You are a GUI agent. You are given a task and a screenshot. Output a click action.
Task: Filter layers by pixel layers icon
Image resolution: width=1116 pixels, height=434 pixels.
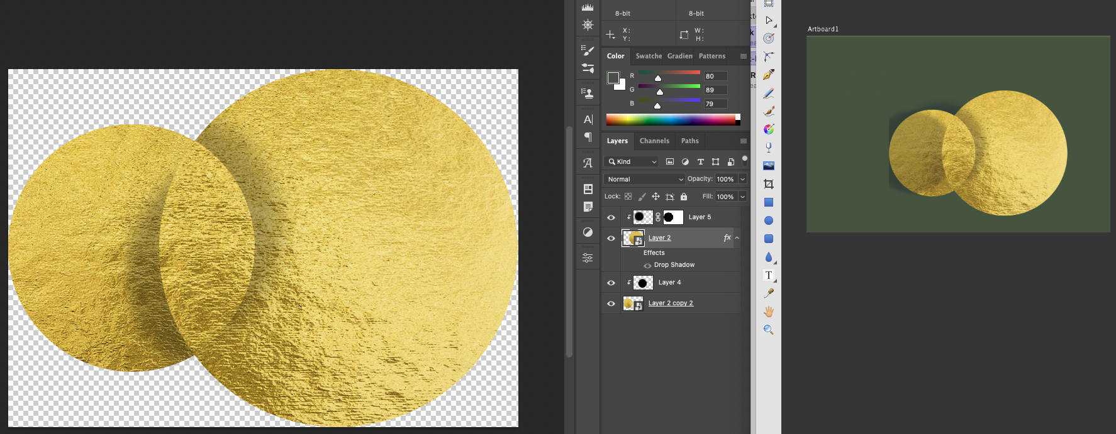point(670,161)
